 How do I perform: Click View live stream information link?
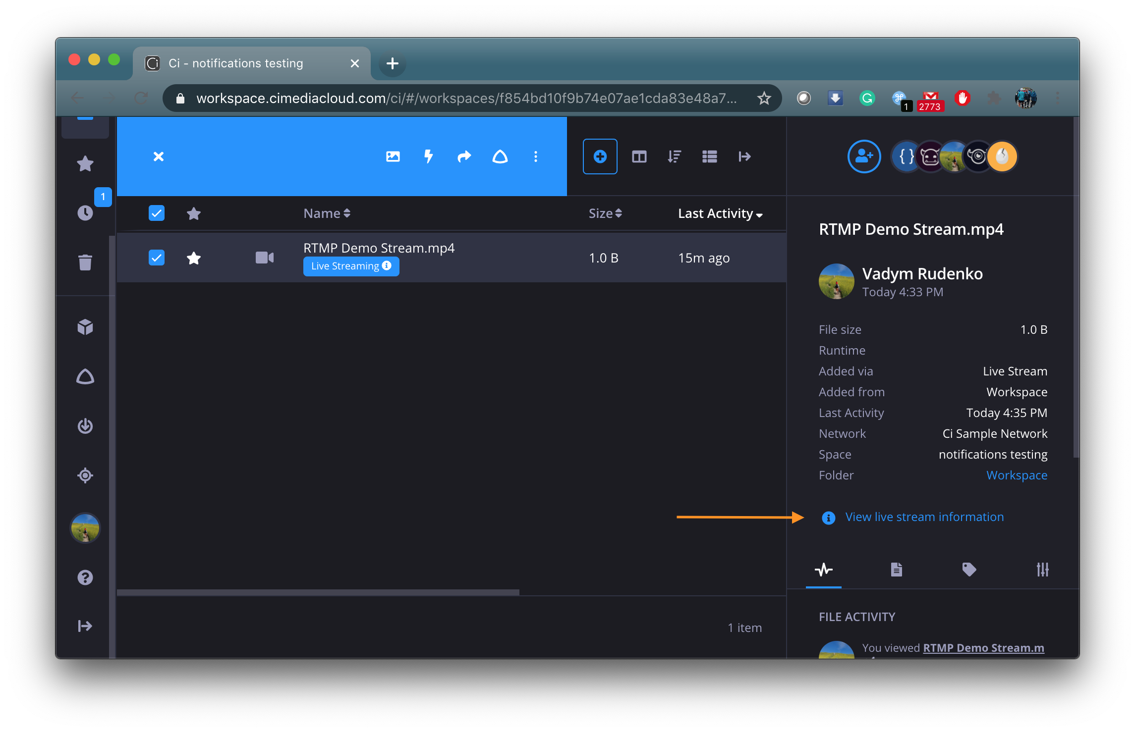point(924,517)
